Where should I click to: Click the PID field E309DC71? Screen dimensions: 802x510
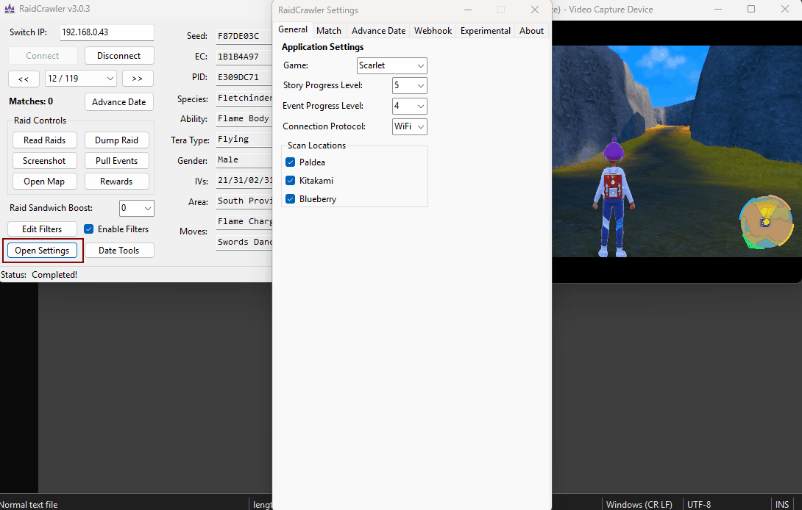[244, 77]
